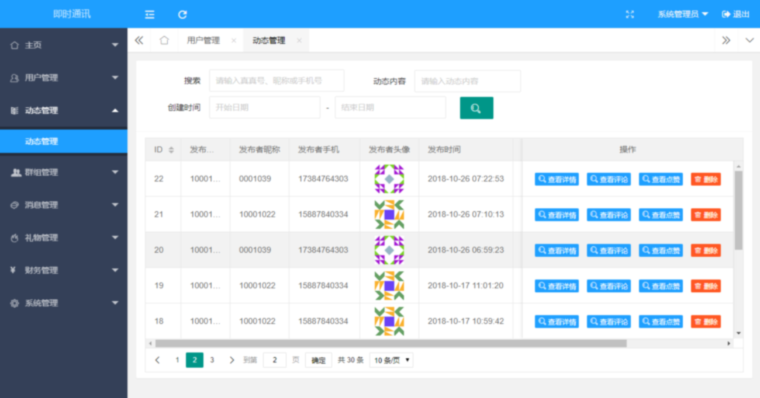
Task: Switch to the 用户管理 tab
Action: pyautogui.click(x=203, y=40)
